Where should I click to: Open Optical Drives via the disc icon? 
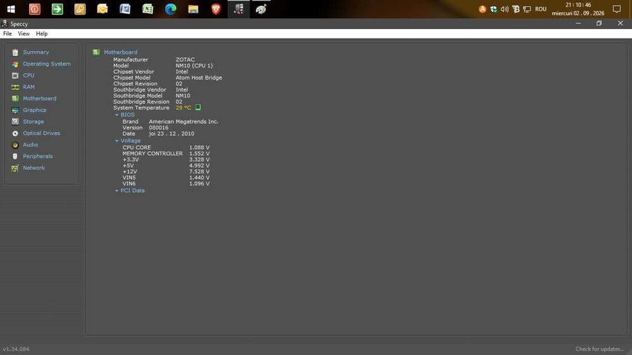click(x=15, y=133)
